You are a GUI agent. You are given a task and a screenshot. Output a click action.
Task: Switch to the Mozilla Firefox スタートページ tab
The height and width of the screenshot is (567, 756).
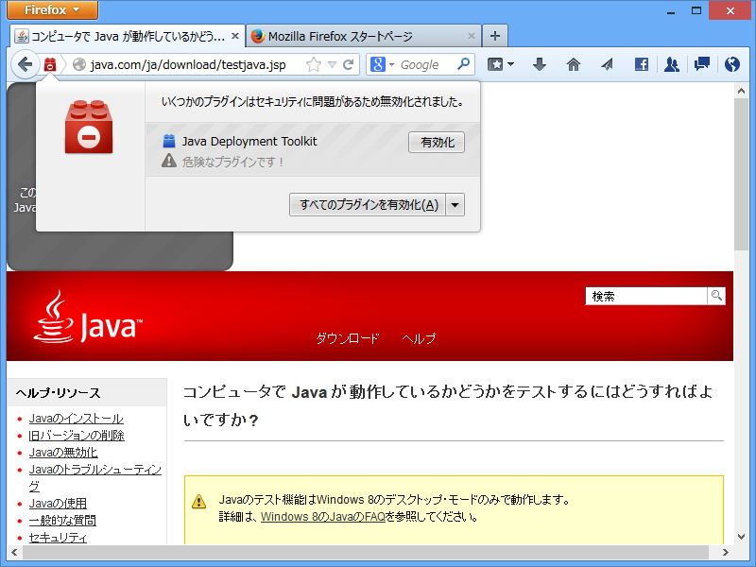coord(340,34)
